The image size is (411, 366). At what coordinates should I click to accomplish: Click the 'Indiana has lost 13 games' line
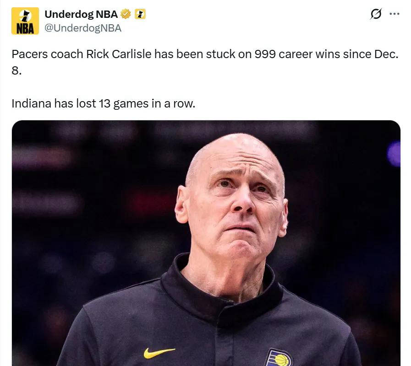click(x=103, y=103)
